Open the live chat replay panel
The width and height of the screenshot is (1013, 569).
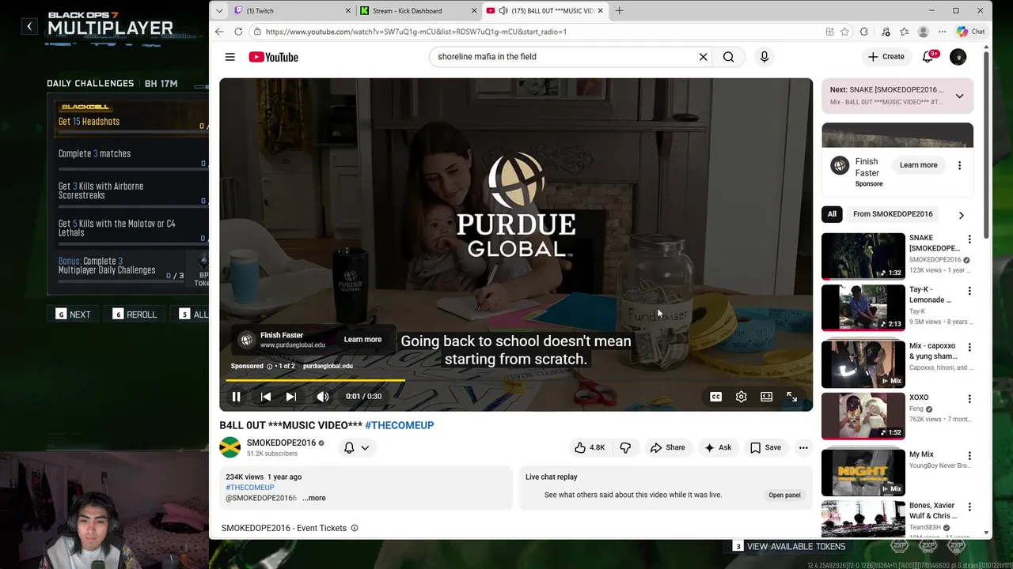784,495
